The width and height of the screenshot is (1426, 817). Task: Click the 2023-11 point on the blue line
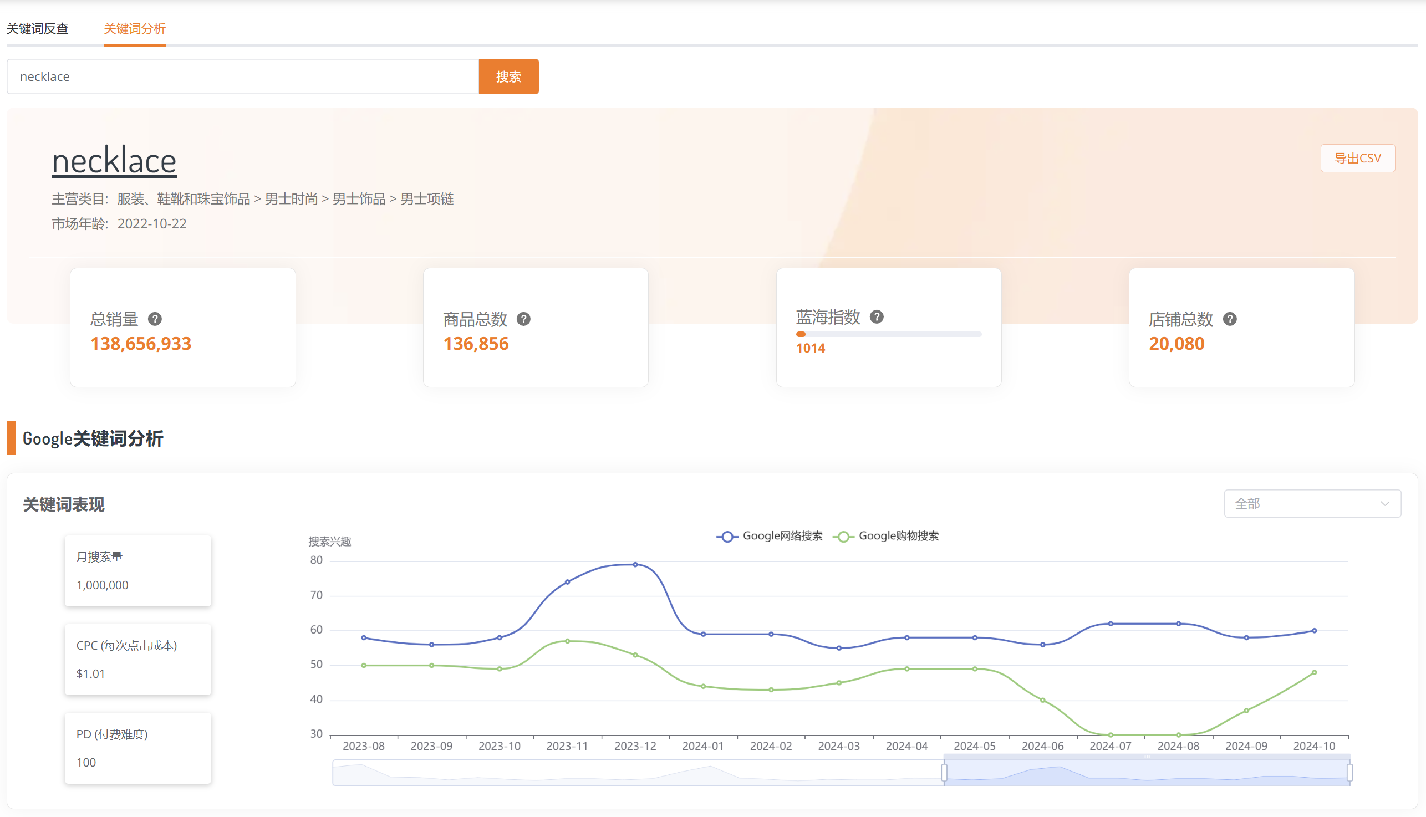(567, 582)
